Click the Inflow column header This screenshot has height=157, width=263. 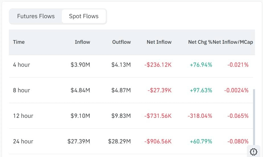point(82,42)
